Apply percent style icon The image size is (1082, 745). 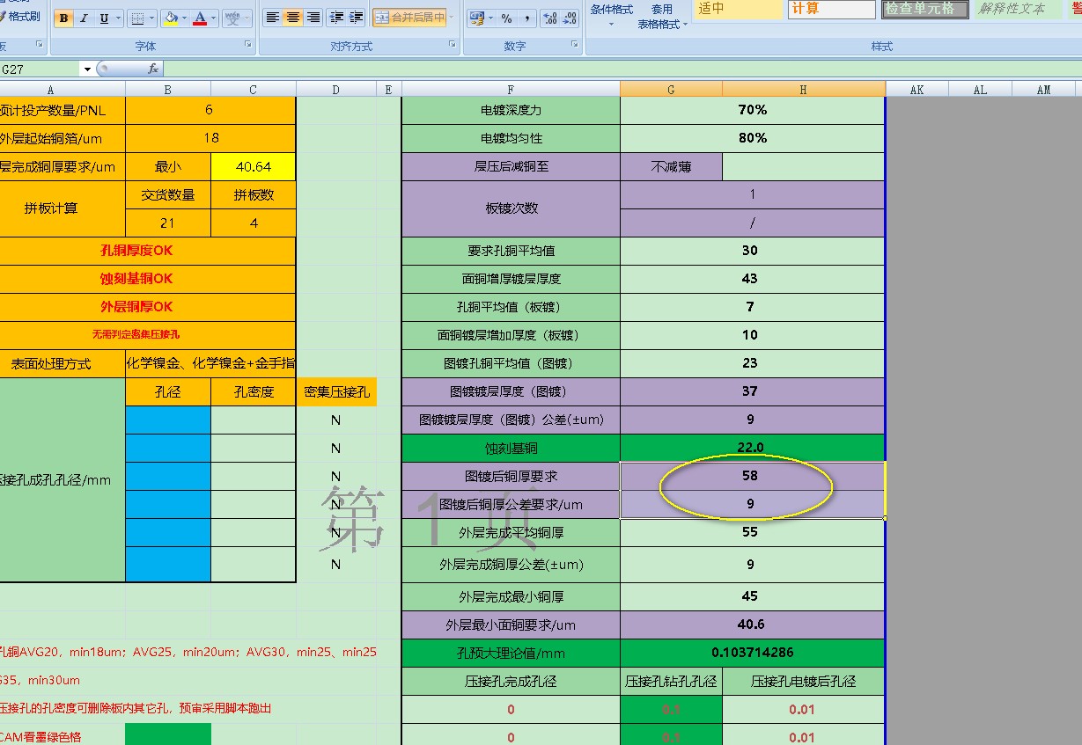point(507,18)
